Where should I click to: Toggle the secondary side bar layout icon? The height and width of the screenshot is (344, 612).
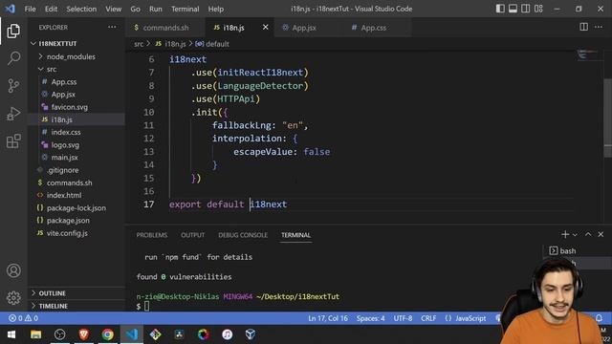coord(526,9)
